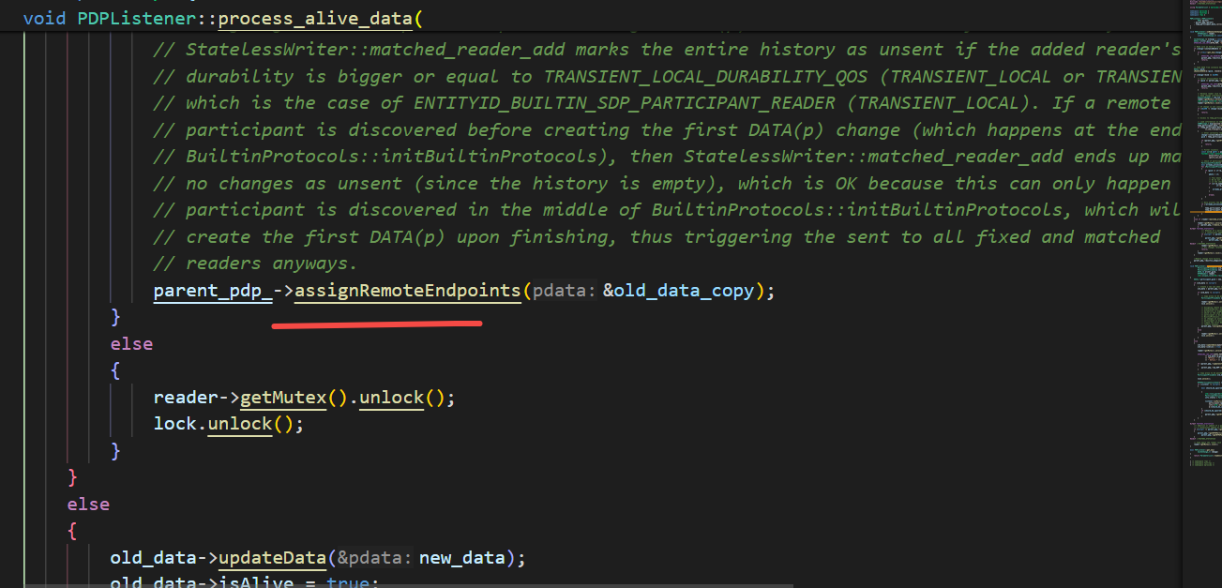1222x588 pixels.
Task: Click the comment line starting with 'readers anyways'
Action: click(x=272, y=264)
